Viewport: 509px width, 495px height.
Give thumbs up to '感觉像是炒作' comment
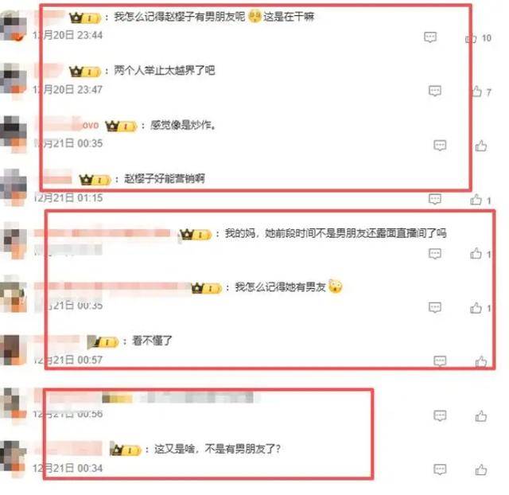[480, 146]
